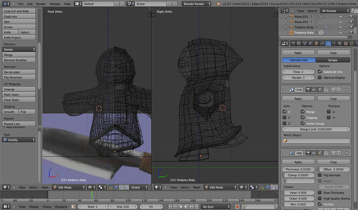Open Particles properties tab
The width and height of the screenshot is (358, 210).
click(352, 44)
